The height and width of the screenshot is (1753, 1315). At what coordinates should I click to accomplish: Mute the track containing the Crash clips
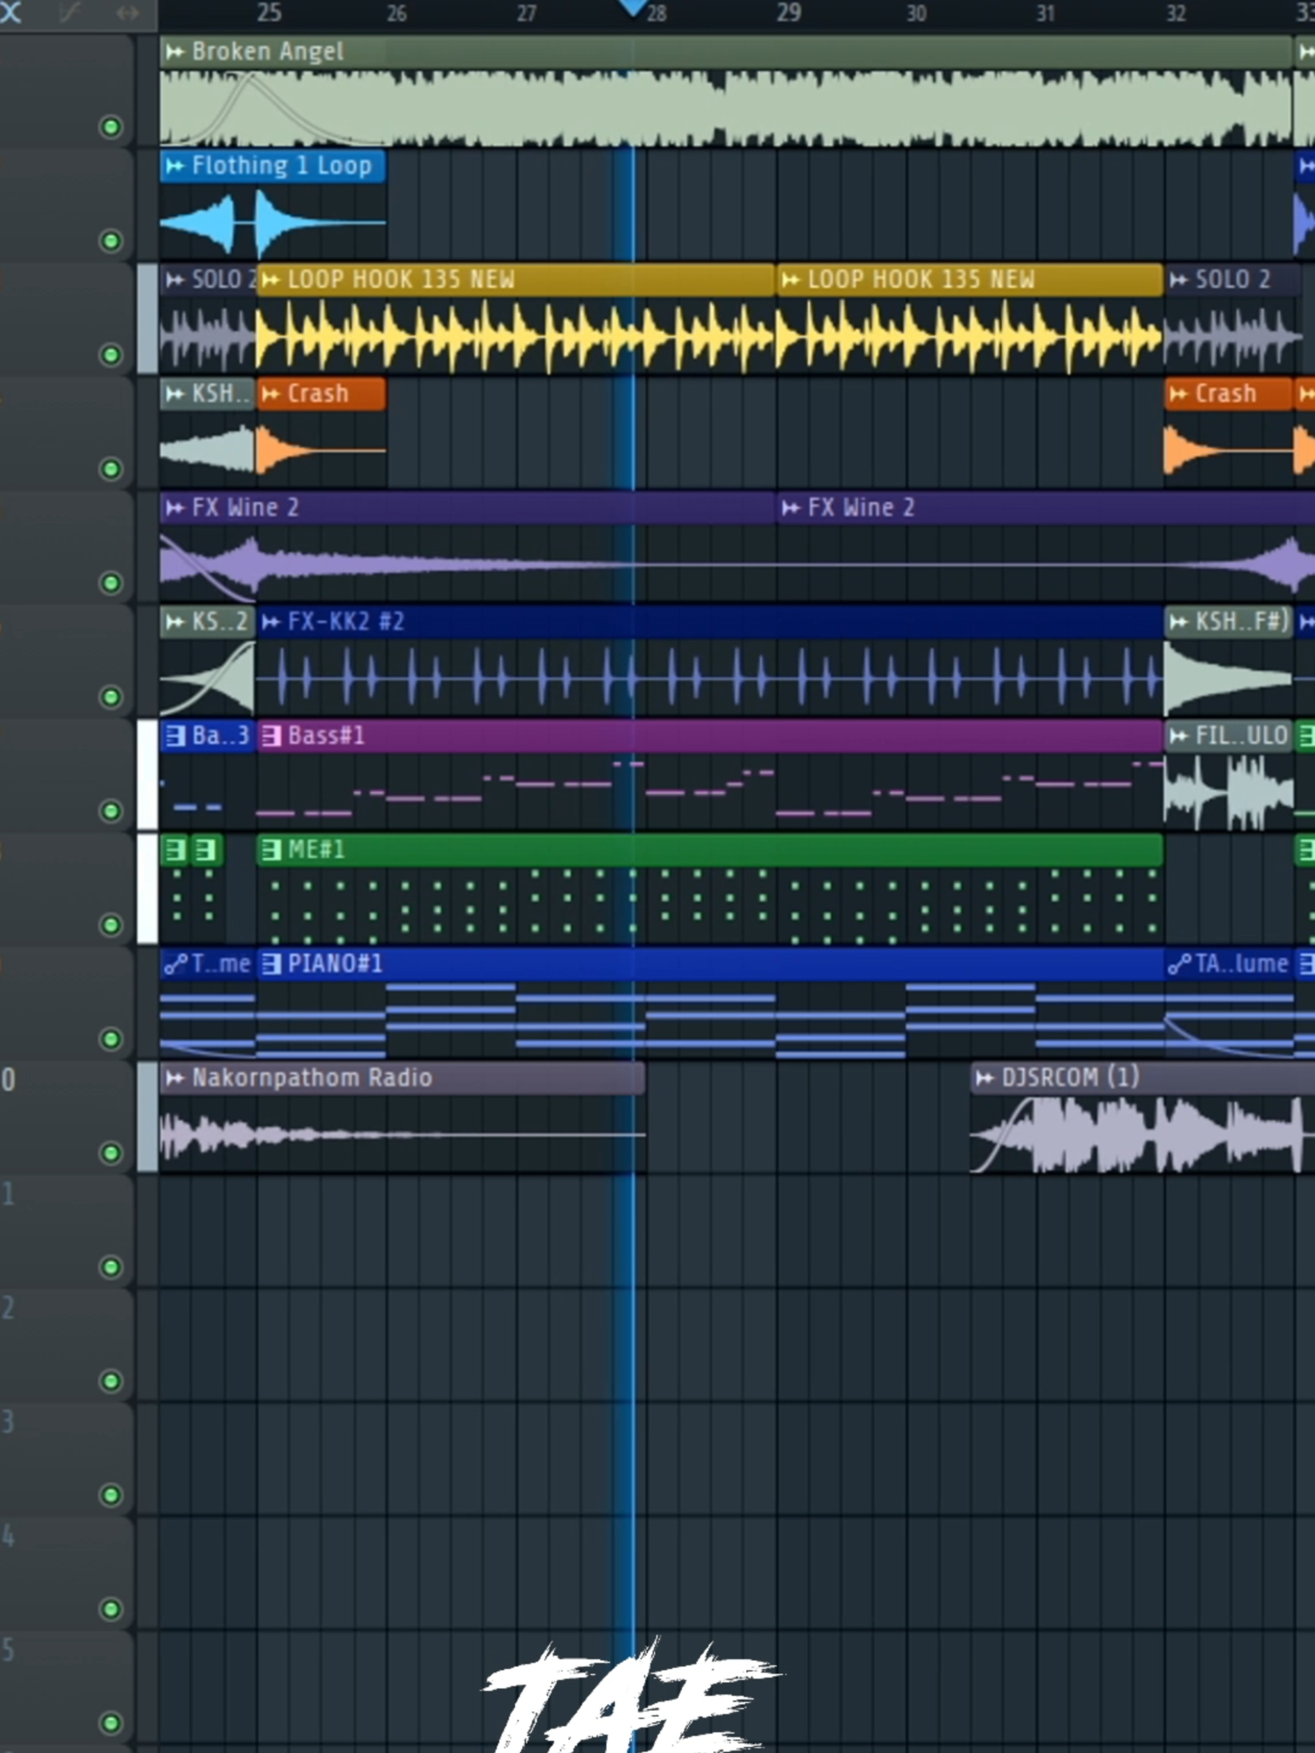[110, 469]
